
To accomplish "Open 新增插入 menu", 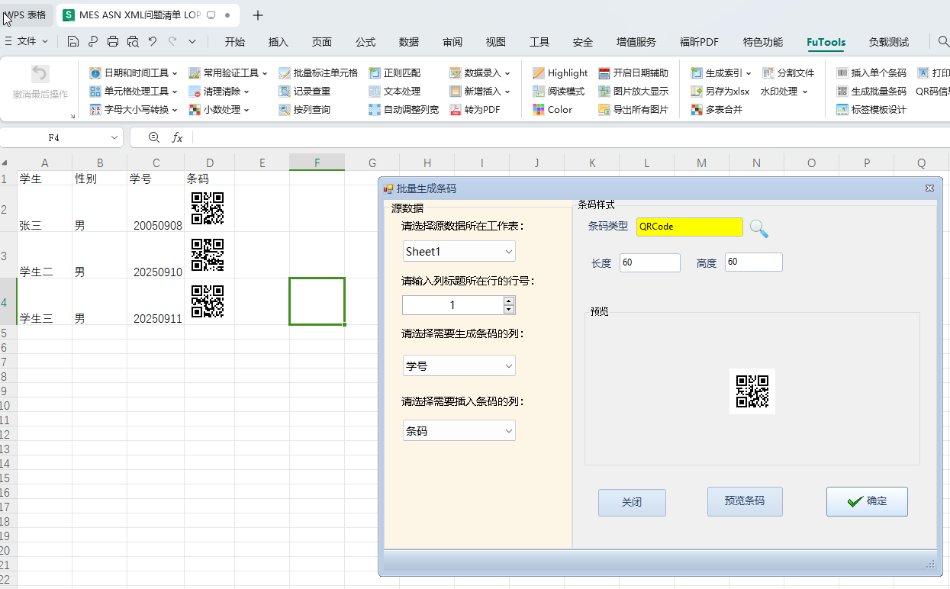I will point(480,92).
